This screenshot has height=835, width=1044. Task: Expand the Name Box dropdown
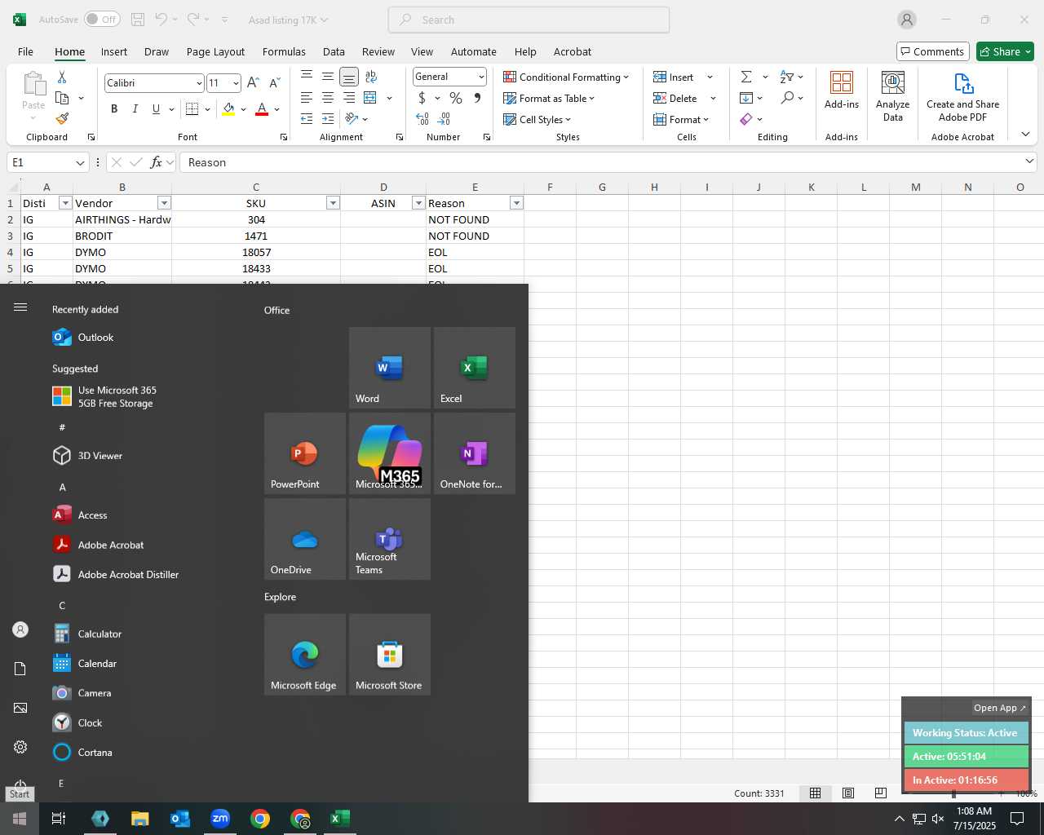click(80, 162)
